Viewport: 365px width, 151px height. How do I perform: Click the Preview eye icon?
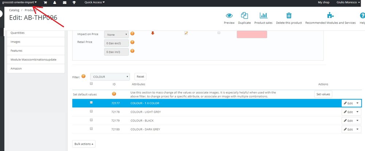point(229,16)
